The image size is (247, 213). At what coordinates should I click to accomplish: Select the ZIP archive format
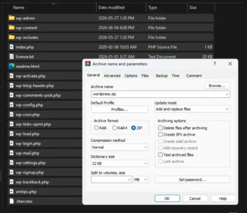tap(133, 128)
